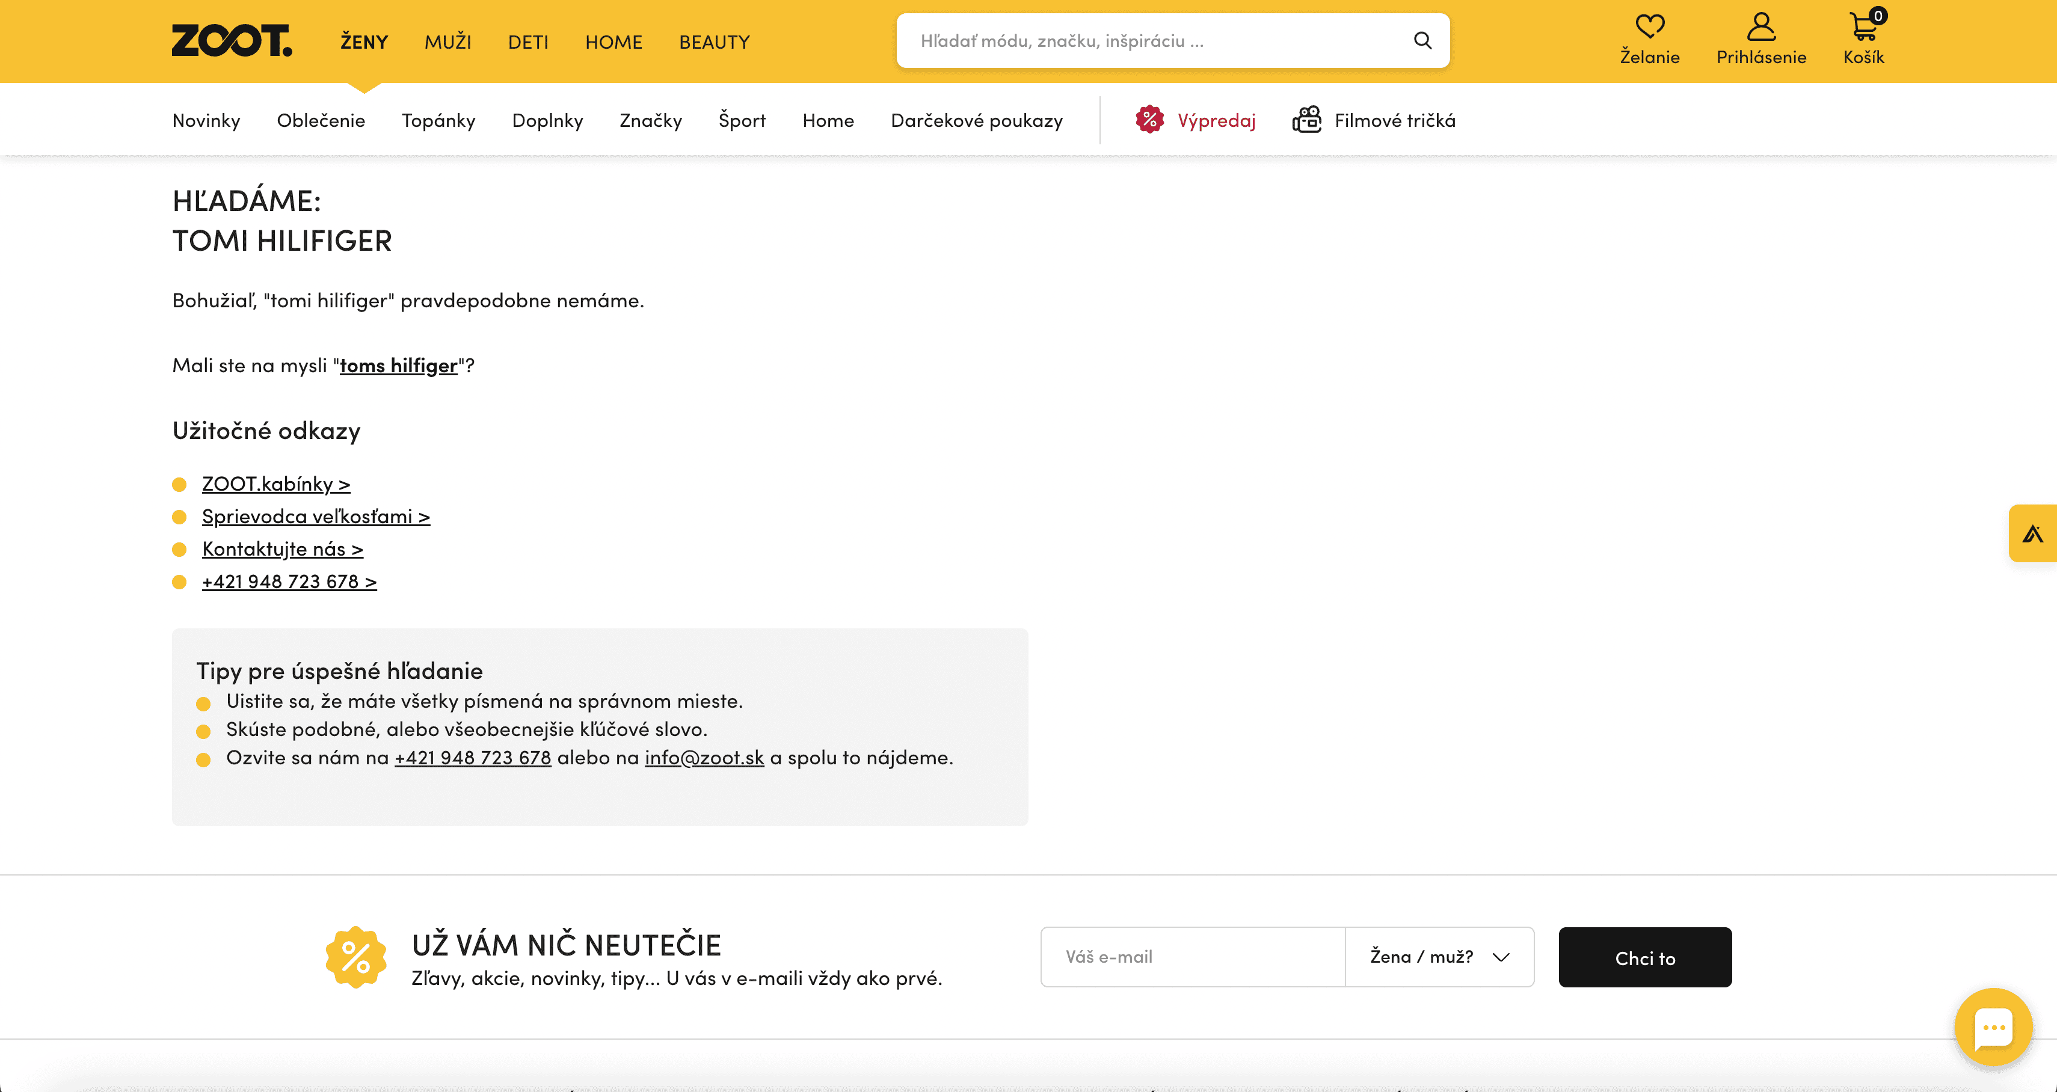
Task: Open the Oblečenie category menu
Action: pos(320,120)
